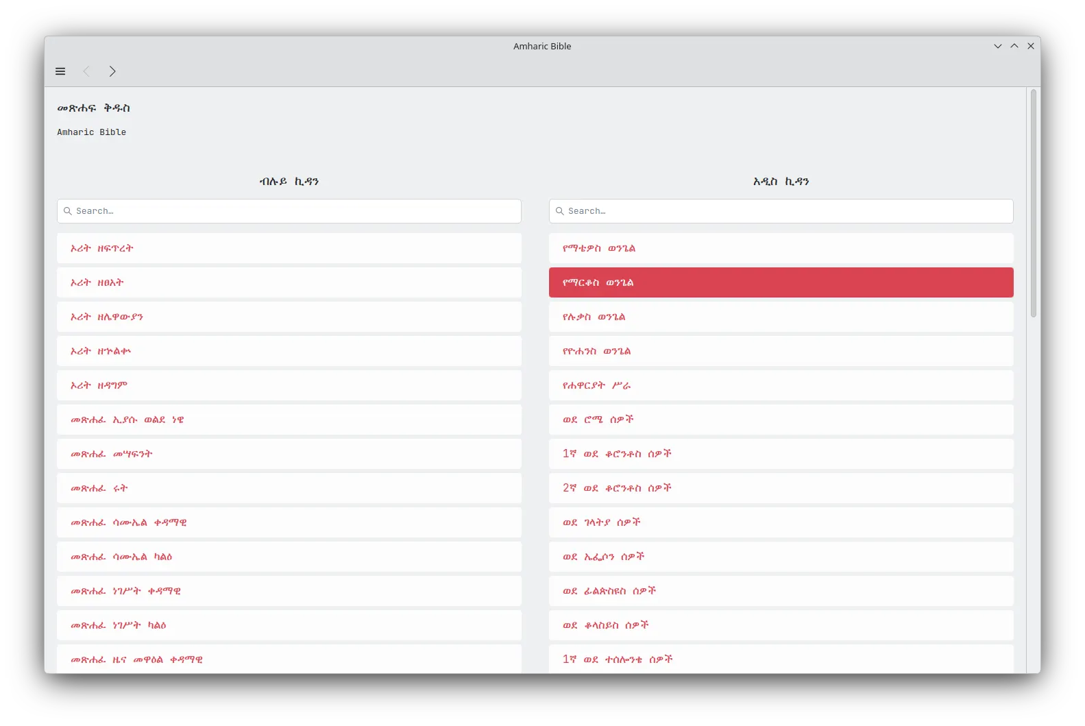Go to ወደ ሮሜ ሰዎች
The image size is (1085, 726).
click(781, 420)
